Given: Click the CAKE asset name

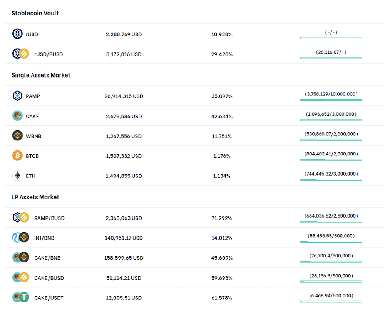Looking at the screenshot, I should [x=32, y=117].
